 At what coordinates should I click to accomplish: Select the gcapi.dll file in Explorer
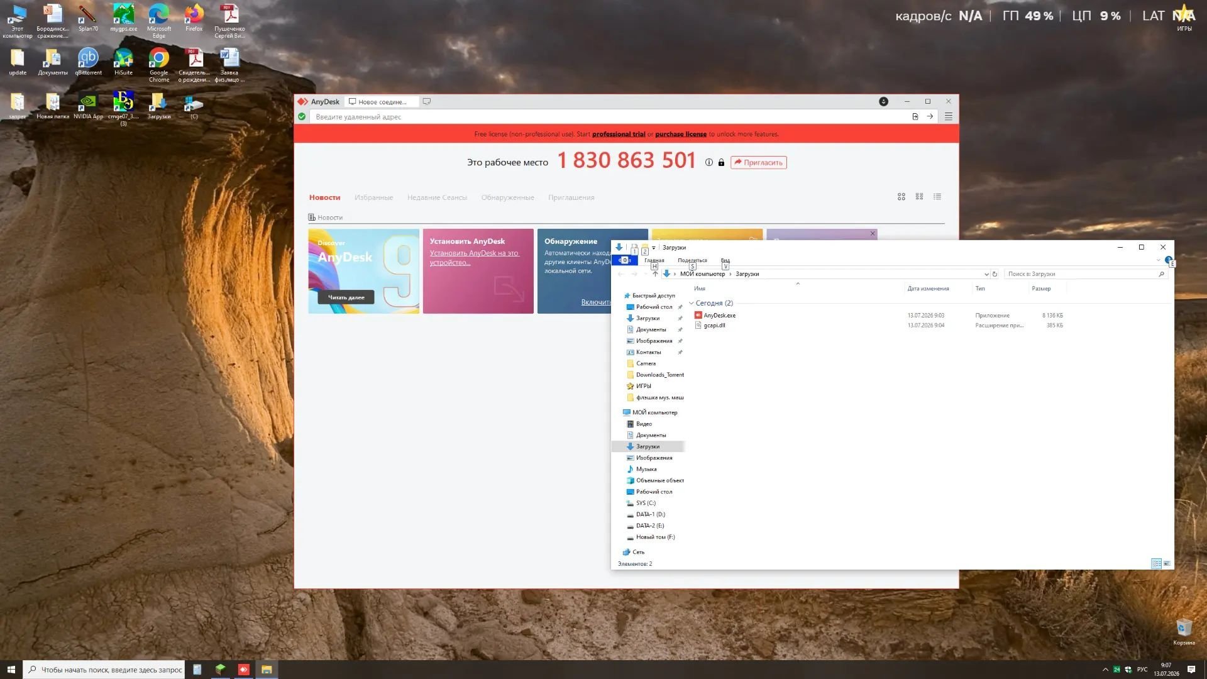tap(714, 325)
